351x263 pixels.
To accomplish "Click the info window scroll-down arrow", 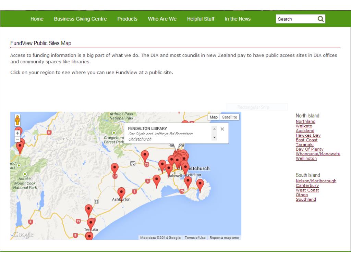I will [215, 137].
